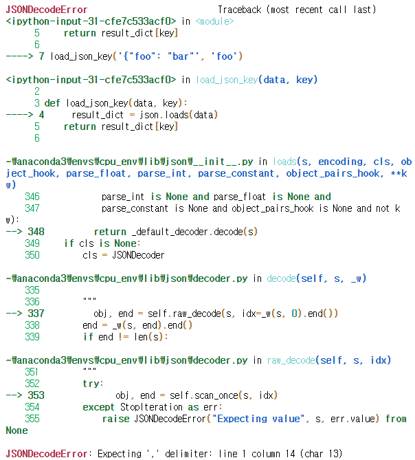Click line number 4 beside the arrow
Image resolution: width=415 pixels, height=460 pixels.
(42, 115)
